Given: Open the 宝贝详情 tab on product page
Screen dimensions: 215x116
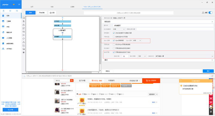Looking at the screenshot, I should 82,81.
